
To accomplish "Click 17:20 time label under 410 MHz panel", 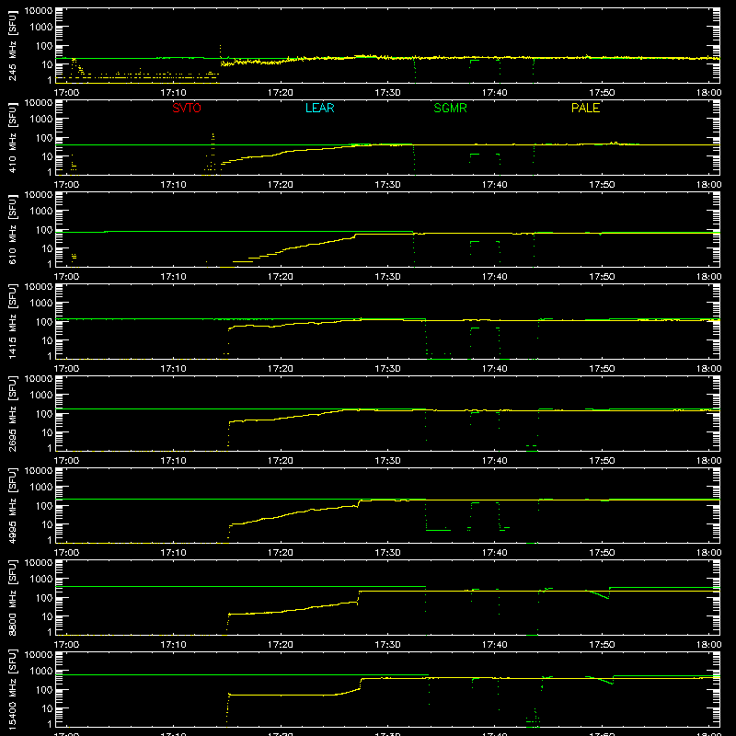I will [281, 185].
